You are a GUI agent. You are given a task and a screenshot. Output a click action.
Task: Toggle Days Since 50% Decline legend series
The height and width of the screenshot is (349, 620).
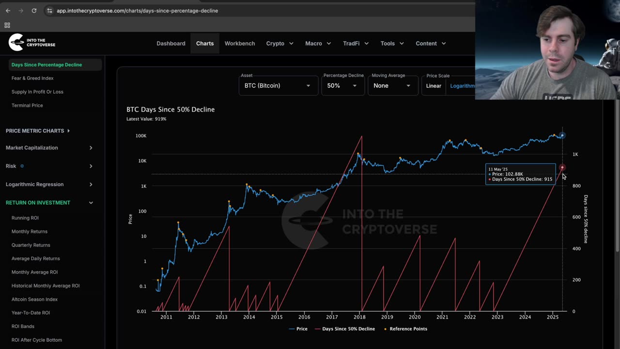coord(345,329)
